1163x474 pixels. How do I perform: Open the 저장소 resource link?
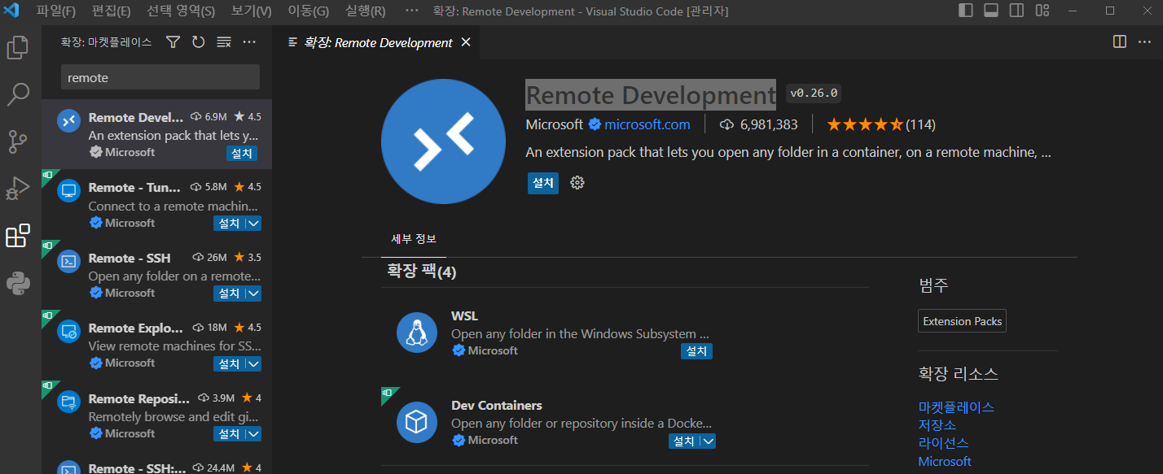[937, 425]
